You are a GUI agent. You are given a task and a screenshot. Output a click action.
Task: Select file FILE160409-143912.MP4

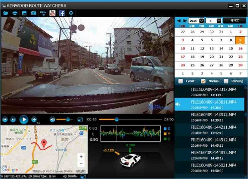click(x=209, y=117)
